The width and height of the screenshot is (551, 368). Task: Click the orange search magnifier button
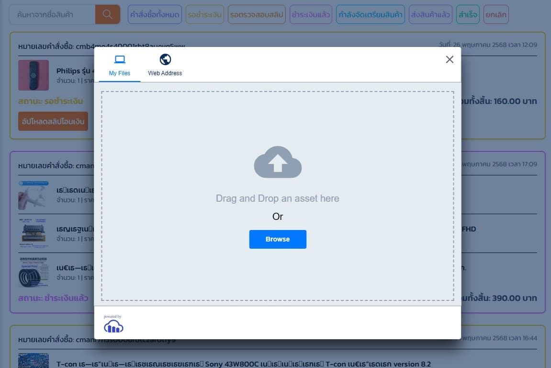point(108,14)
